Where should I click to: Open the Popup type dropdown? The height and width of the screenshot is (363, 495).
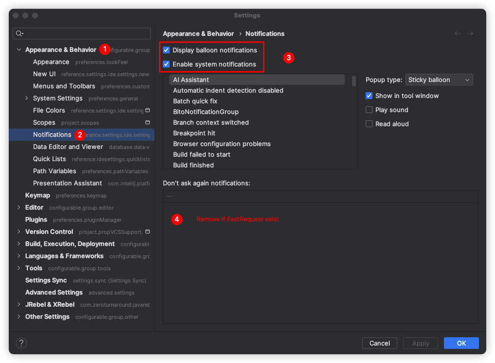(x=439, y=80)
